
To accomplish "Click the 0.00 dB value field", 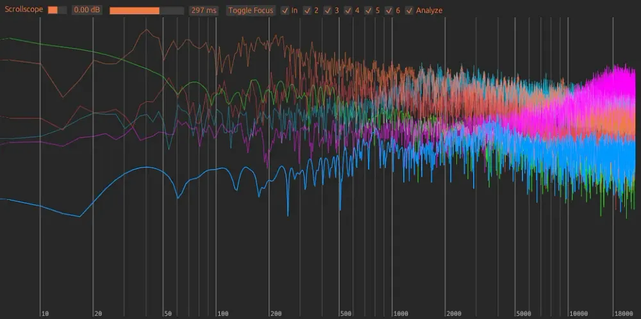I will point(87,10).
